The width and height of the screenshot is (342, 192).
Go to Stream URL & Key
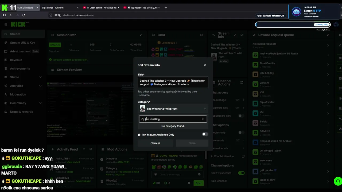[23, 43]
